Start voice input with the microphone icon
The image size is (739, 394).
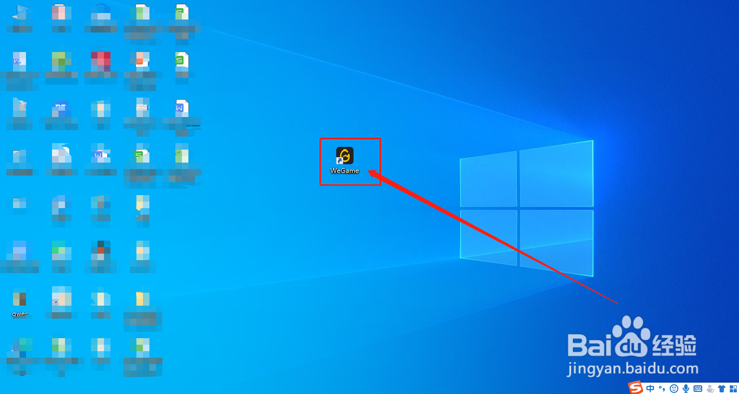(x=686, y=388)
